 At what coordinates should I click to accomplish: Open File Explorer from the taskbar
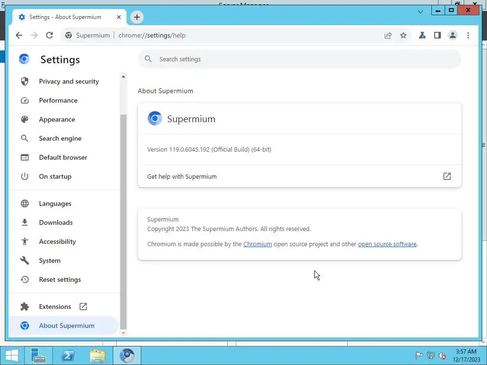97,355
